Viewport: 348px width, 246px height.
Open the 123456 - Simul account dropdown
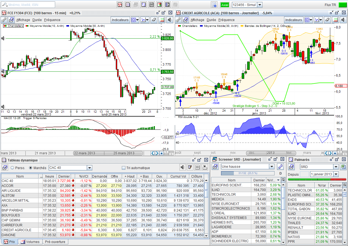tap(260, 5)
